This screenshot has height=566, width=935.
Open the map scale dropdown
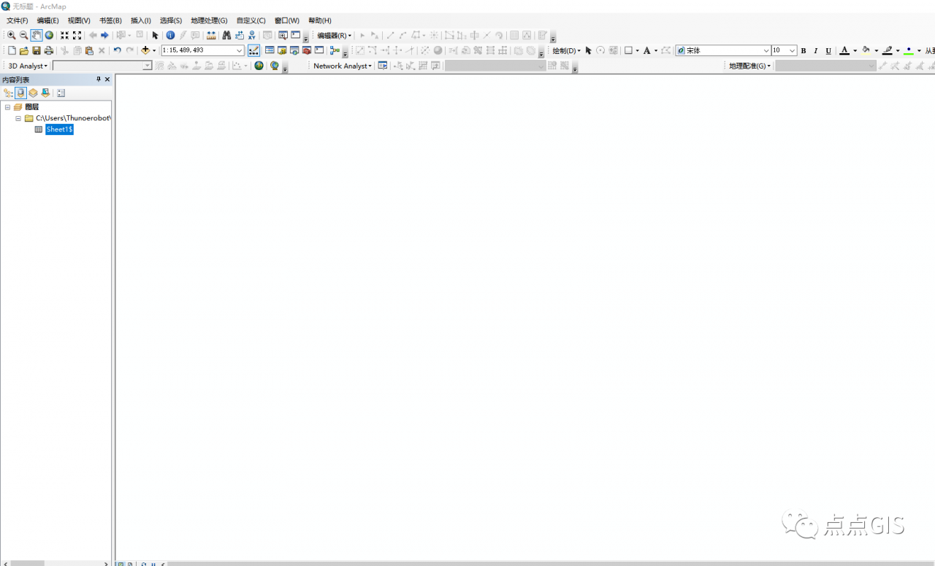tap(239, 50)
